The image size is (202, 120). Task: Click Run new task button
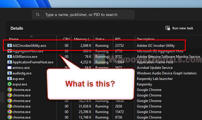[x=179, y=28]
